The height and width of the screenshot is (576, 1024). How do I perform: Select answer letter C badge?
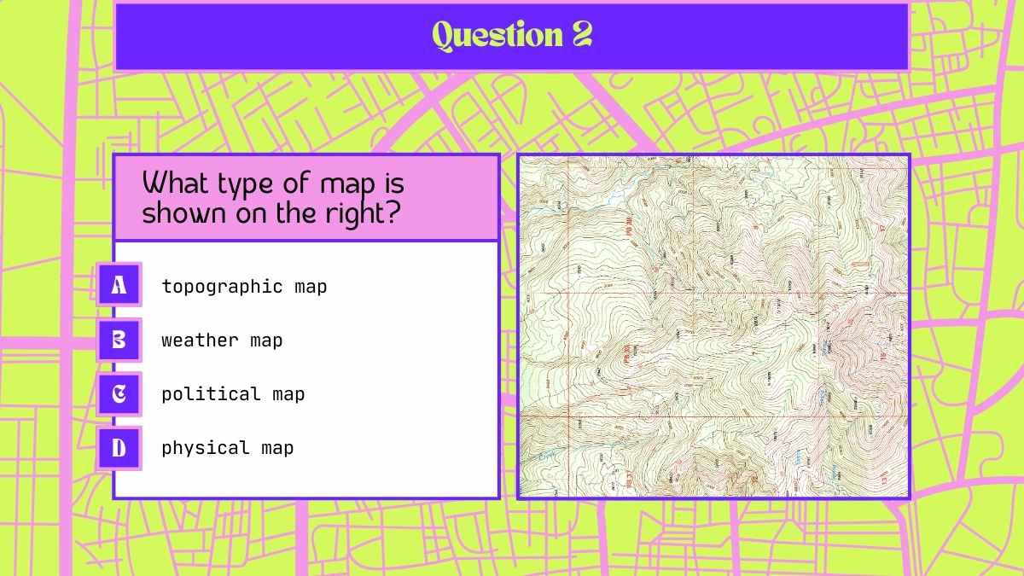tap(119, 393)
